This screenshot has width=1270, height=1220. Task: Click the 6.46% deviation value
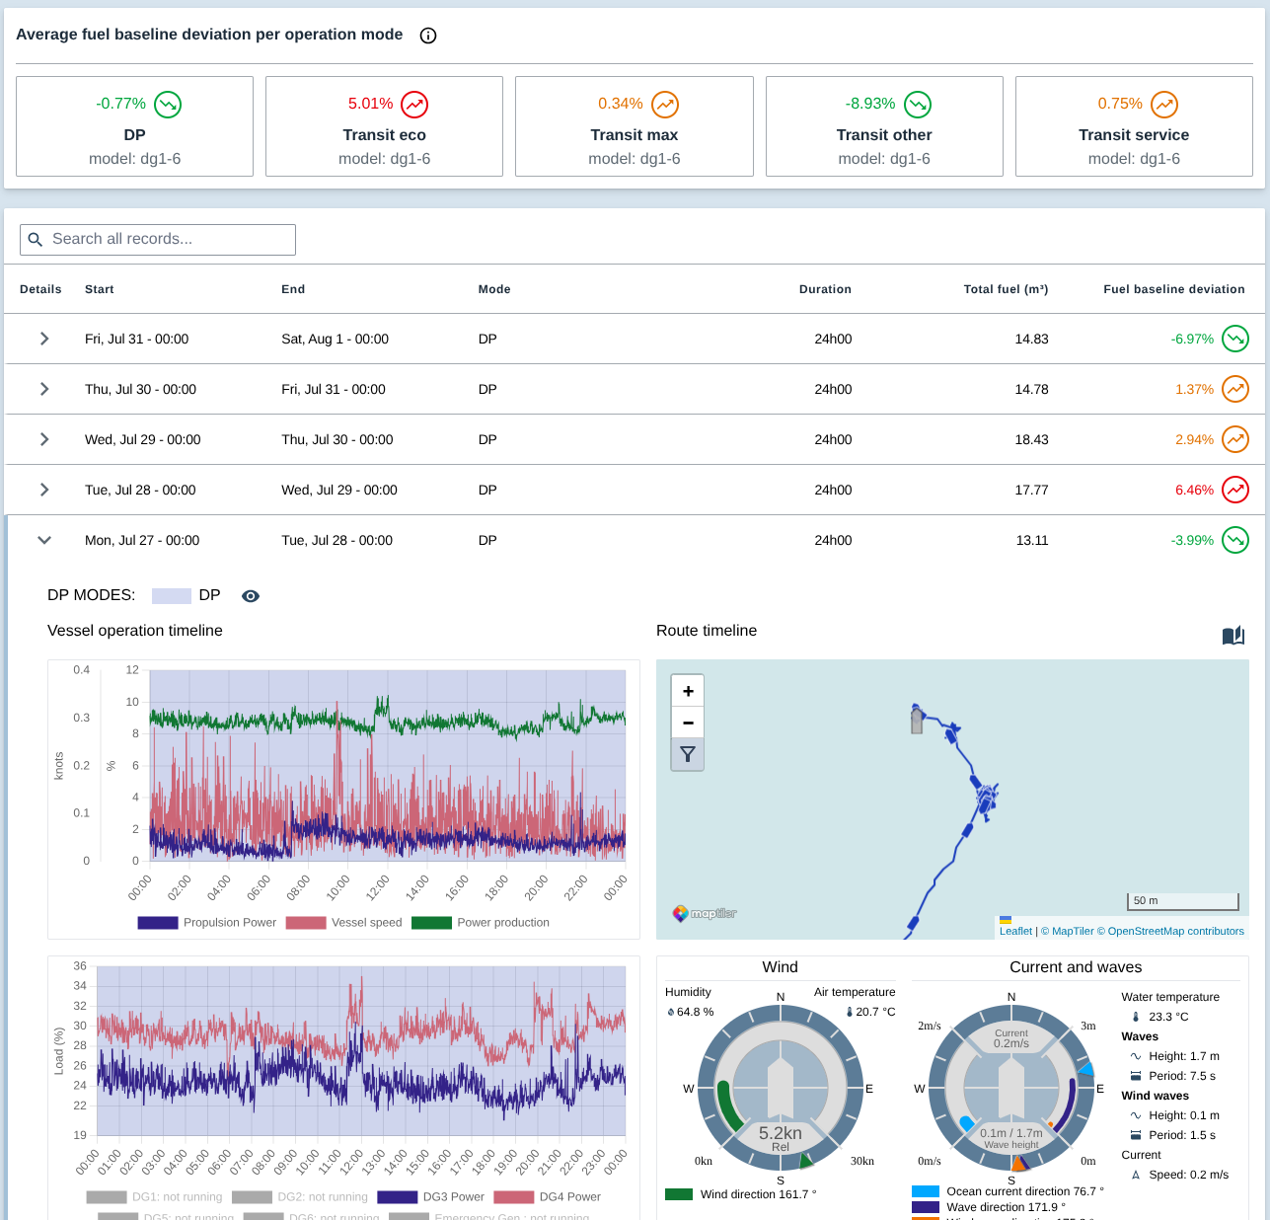coord(1194,490)
